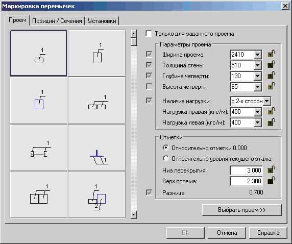Enable Только для заданного проема checkbox
The image size is (292, 244).
149,34
